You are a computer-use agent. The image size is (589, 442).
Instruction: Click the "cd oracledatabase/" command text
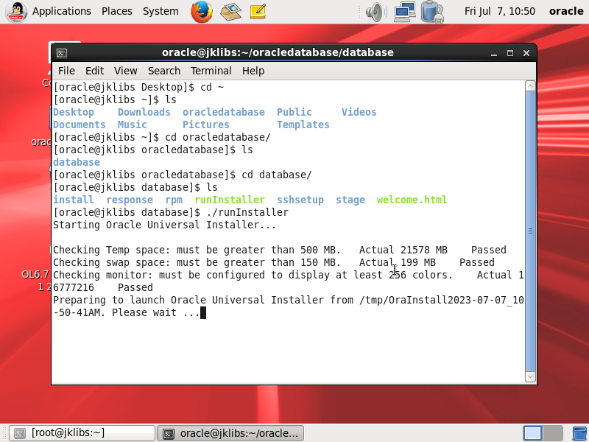point(218,137)
